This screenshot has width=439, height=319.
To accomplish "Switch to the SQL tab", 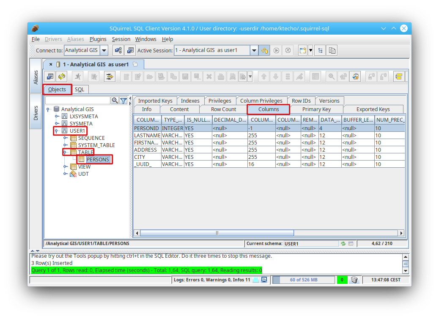I will pos(80,90).
